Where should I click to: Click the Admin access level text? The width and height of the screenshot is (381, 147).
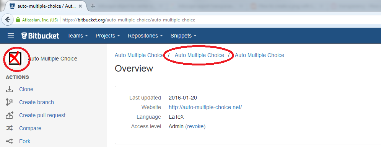176,126
